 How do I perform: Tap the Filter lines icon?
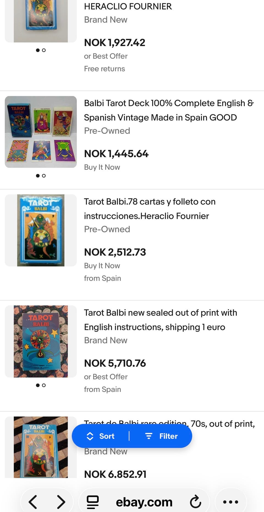tap(149, 436)
